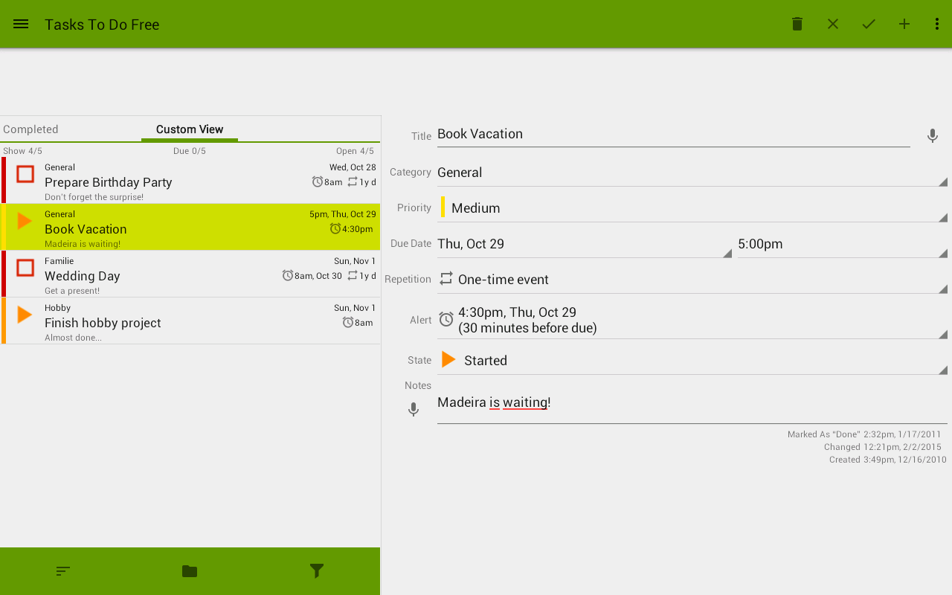This screenshot has width=952, height=595.
Task: Click Hobby category label
Action: click(x=57, y=308)
